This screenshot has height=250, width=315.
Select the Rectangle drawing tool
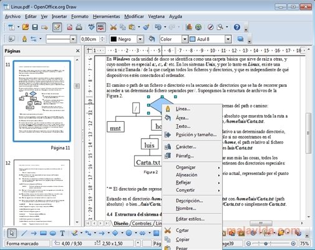tap(43, 233)
